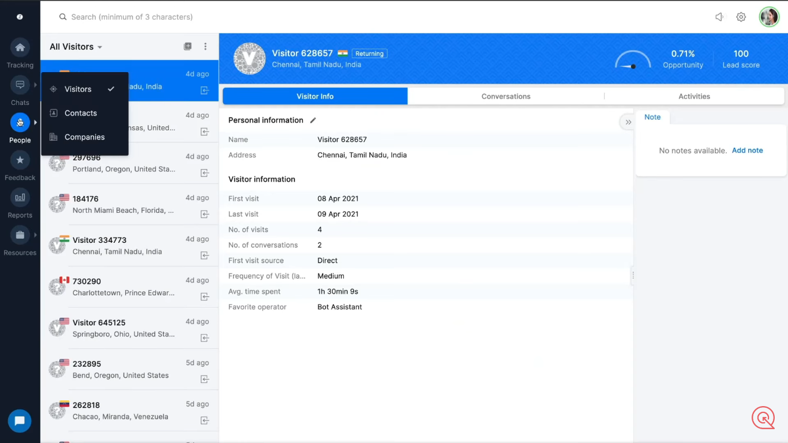Click the export icon for visitor 297696
The height and width of the screenshot is (443, 788).
click(x=205, y=173)
